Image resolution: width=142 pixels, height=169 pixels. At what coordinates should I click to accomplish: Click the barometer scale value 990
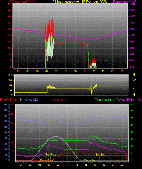click(x=132, y=48)
